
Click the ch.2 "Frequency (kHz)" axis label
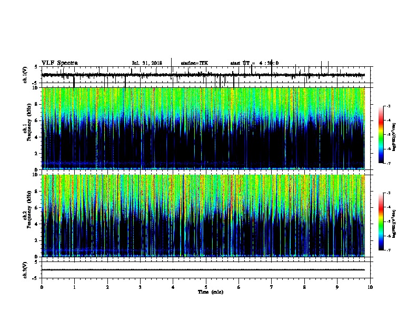29,209
